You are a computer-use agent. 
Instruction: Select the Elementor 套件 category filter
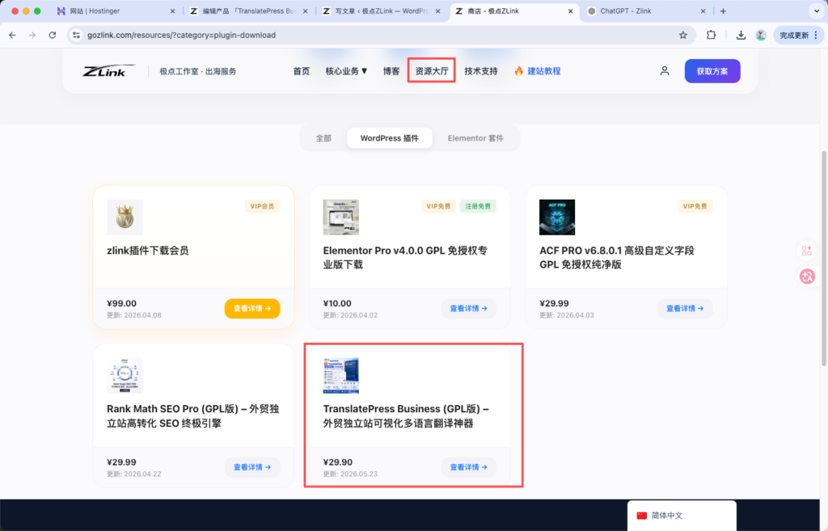point(475,138)
